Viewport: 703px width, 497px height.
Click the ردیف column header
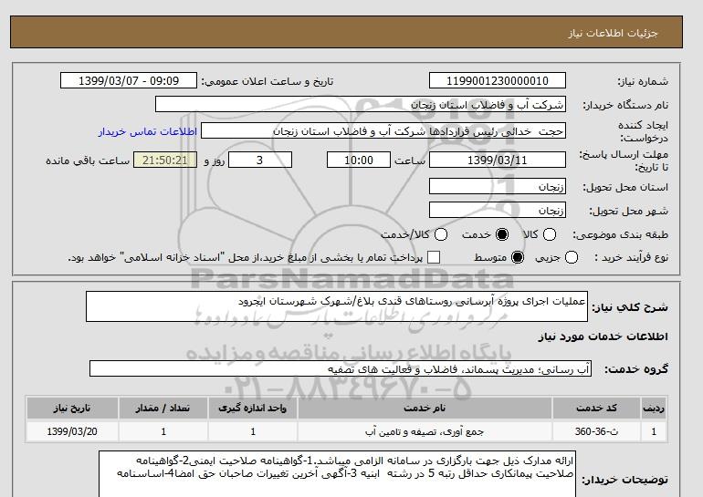[654, 408]
